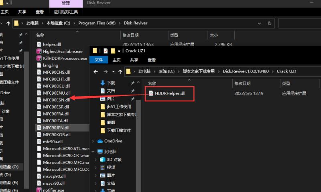The image size is (321, 192).
Task: Refresh the Disk Reviver folder view
Action: pyautogui.click(x=270, y=23)
